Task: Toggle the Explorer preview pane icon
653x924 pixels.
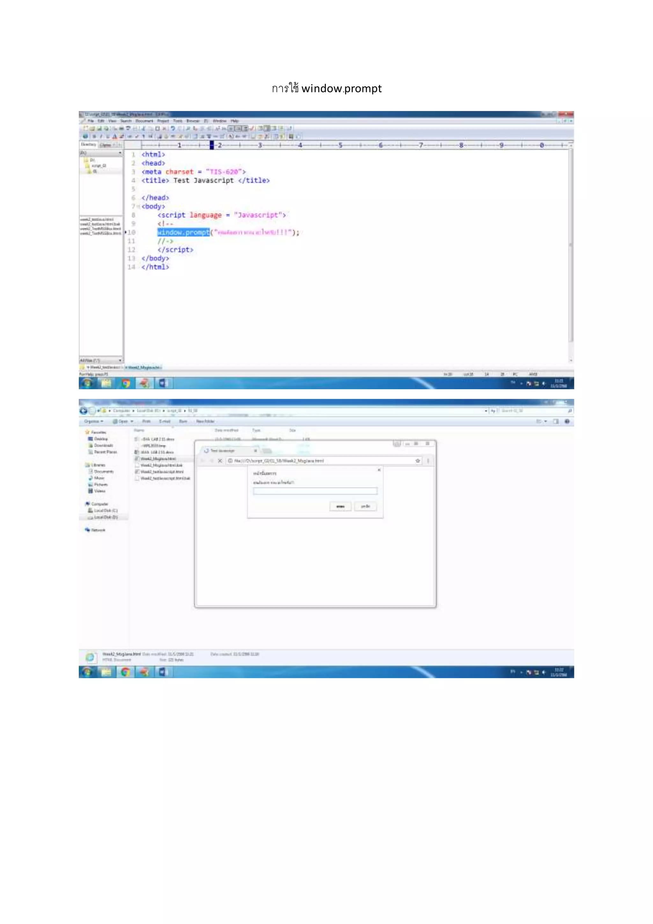Action: click(x=556, y=421)
